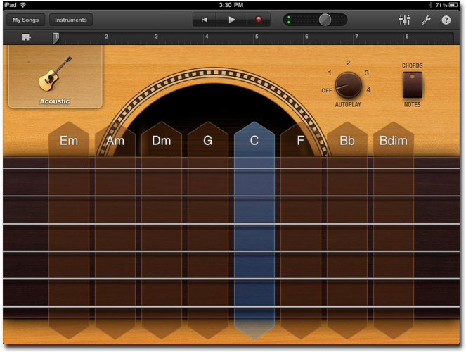Tap the 3:30 PM clock

pos(231,5)
